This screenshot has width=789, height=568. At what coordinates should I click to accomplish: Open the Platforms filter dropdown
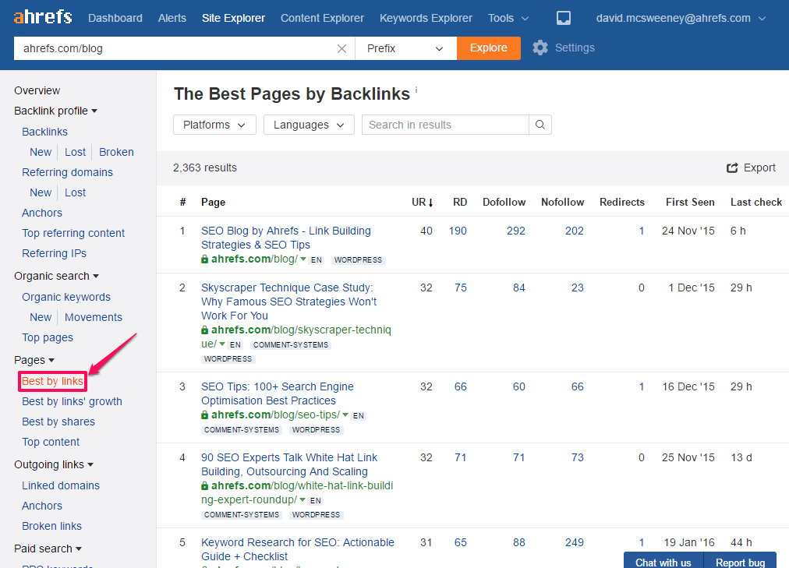(x=214, y=125)
